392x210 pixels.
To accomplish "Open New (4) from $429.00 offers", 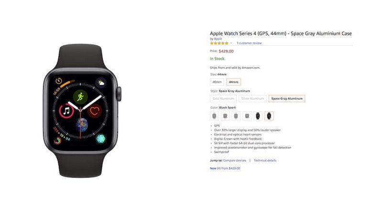I will coord(225,168).
